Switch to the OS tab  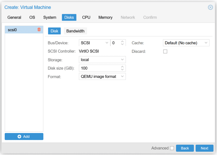32,18
